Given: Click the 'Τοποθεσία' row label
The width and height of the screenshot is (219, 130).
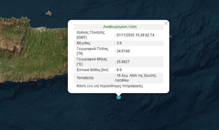Looking at the screenshot, I should pyautogui.click(x=85, y=78).
